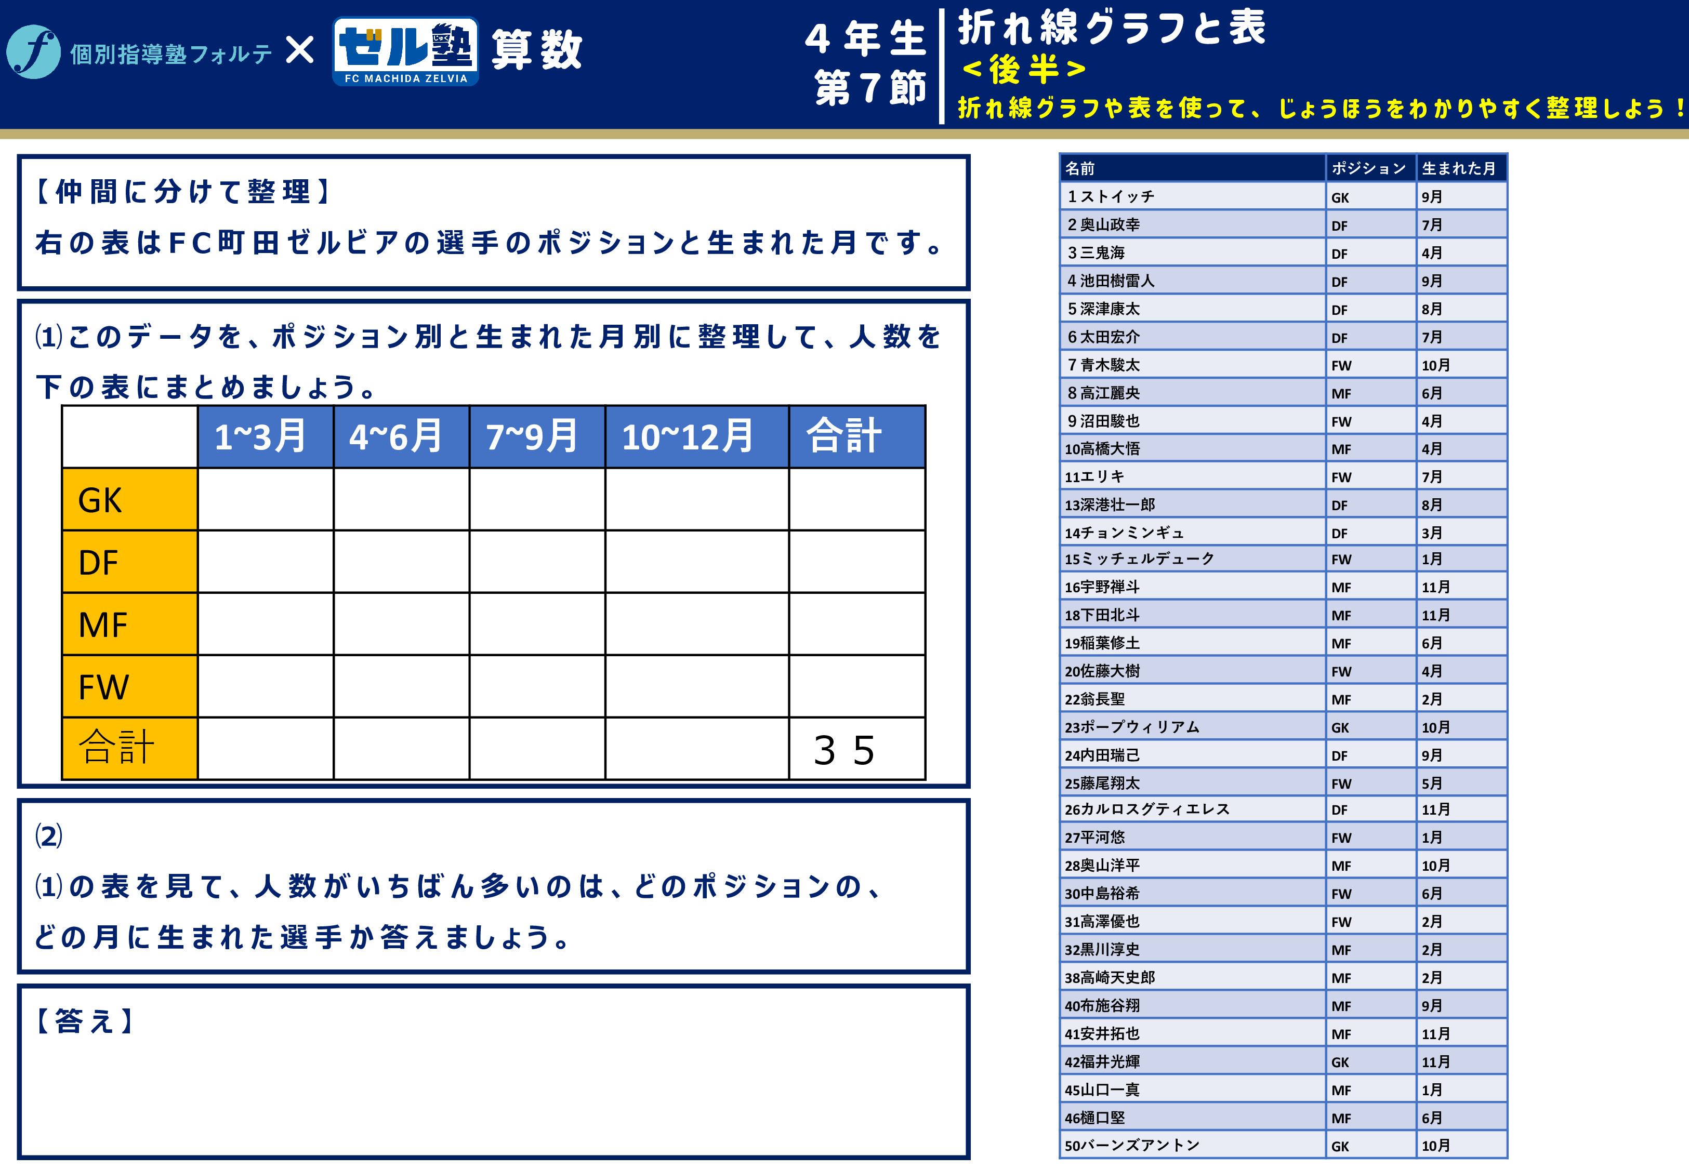Click the GK row 1~3月 cell
Screen dimensions: 1689x1169
point(265,499)
